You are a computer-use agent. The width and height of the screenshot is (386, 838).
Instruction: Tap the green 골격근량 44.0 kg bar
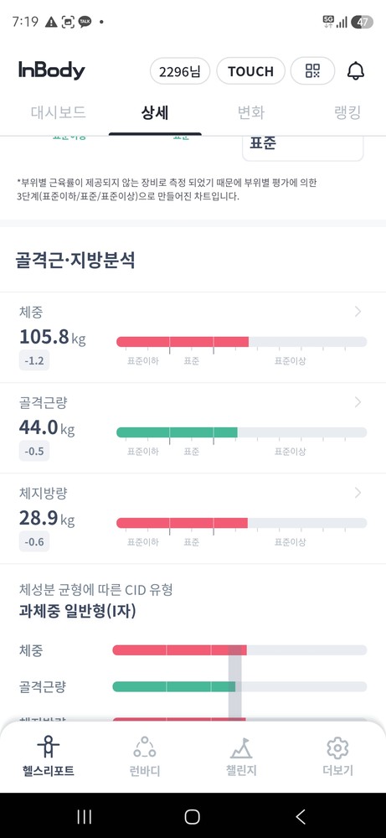click(177, 432)
